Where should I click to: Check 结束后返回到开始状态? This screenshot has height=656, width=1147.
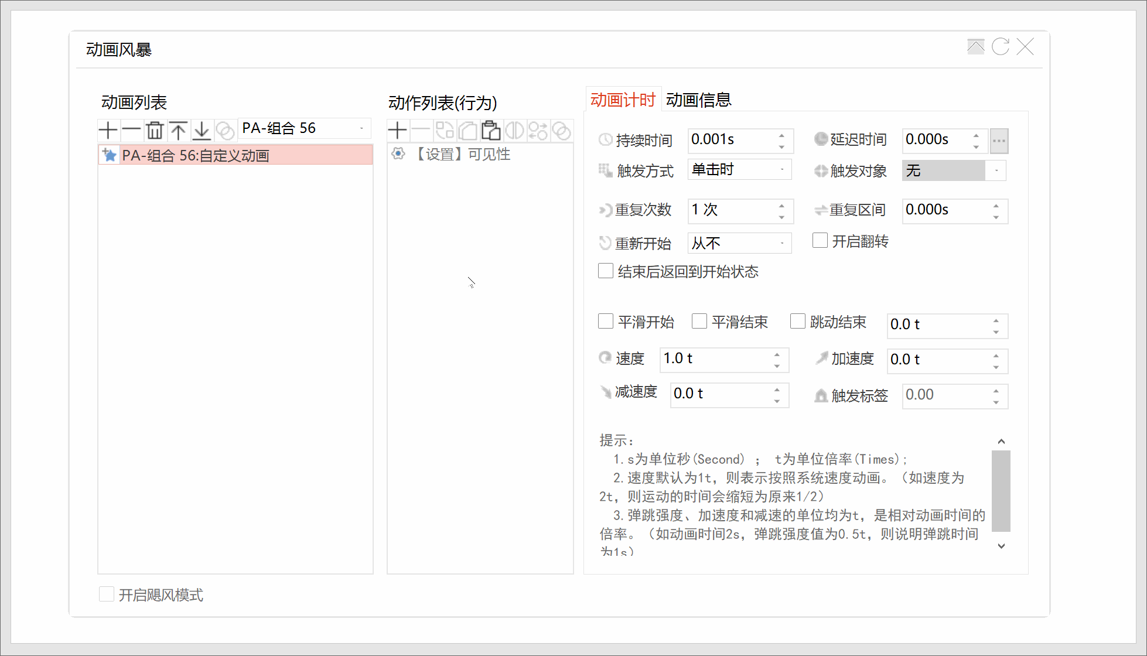[x=606, y=271]
